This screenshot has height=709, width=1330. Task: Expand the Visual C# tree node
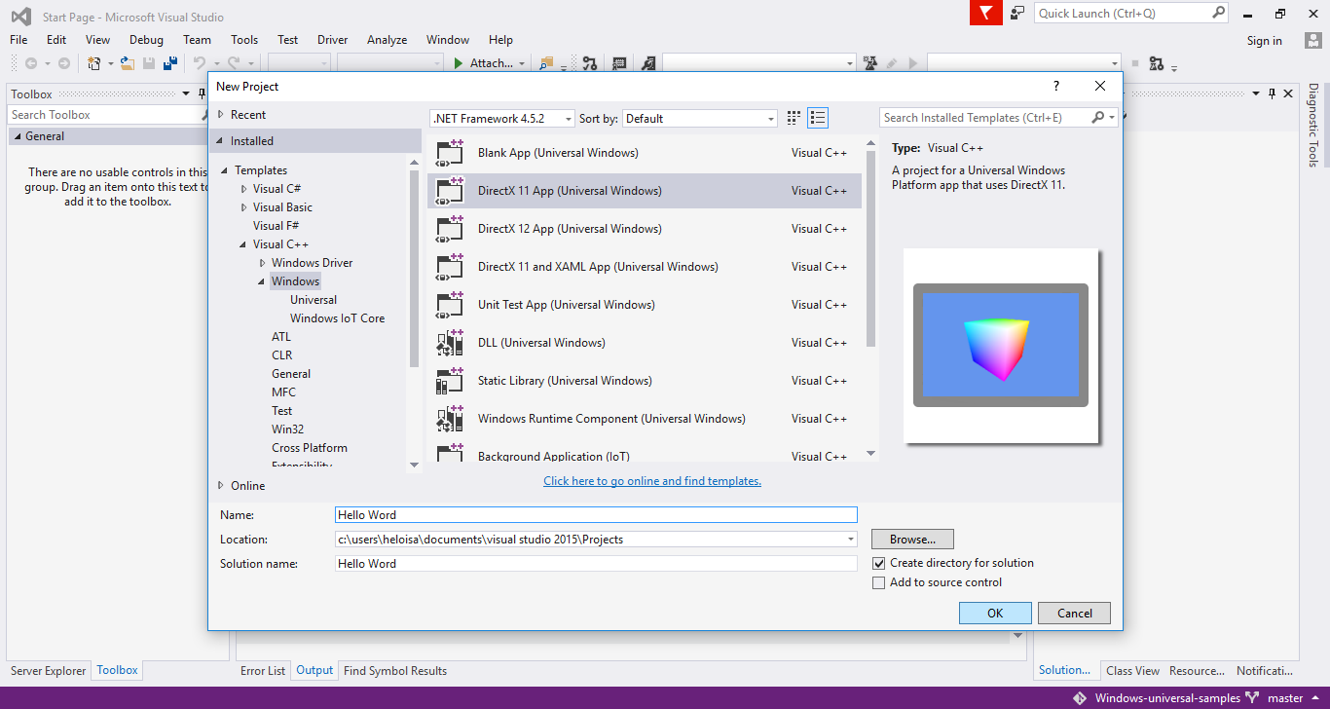click(244, 189)
